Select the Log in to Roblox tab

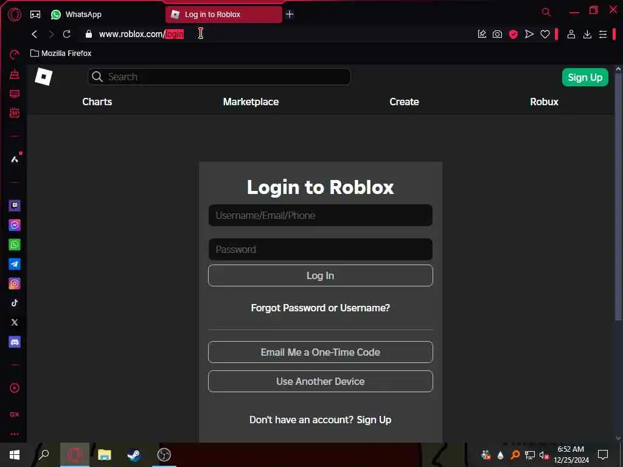224,15
